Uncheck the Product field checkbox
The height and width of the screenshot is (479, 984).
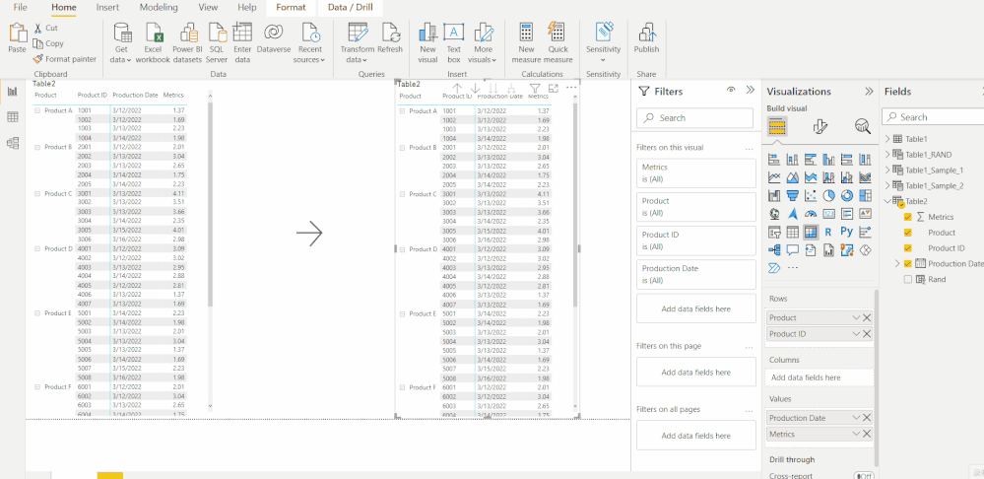click(907, 233)
